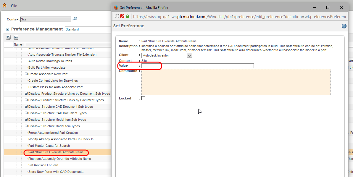Click the expand/collapse rows toolbar icon
353x177 pixels.
(x=16, y=37)
